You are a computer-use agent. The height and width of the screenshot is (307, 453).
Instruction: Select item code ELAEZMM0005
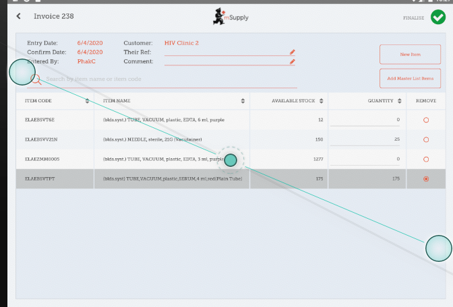click(x=42, y=159)
